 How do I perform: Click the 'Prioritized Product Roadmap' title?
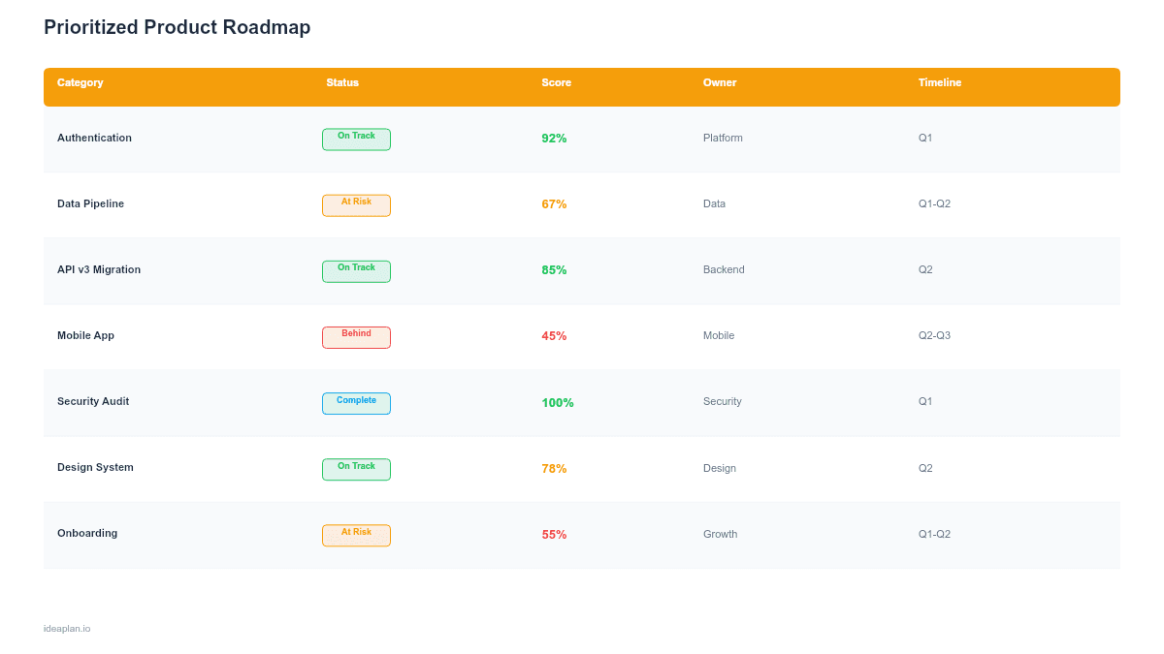177,26
